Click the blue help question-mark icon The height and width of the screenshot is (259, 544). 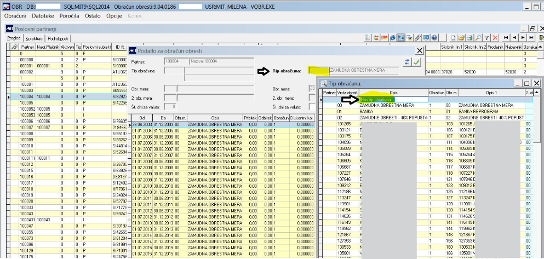click(434, 37)
